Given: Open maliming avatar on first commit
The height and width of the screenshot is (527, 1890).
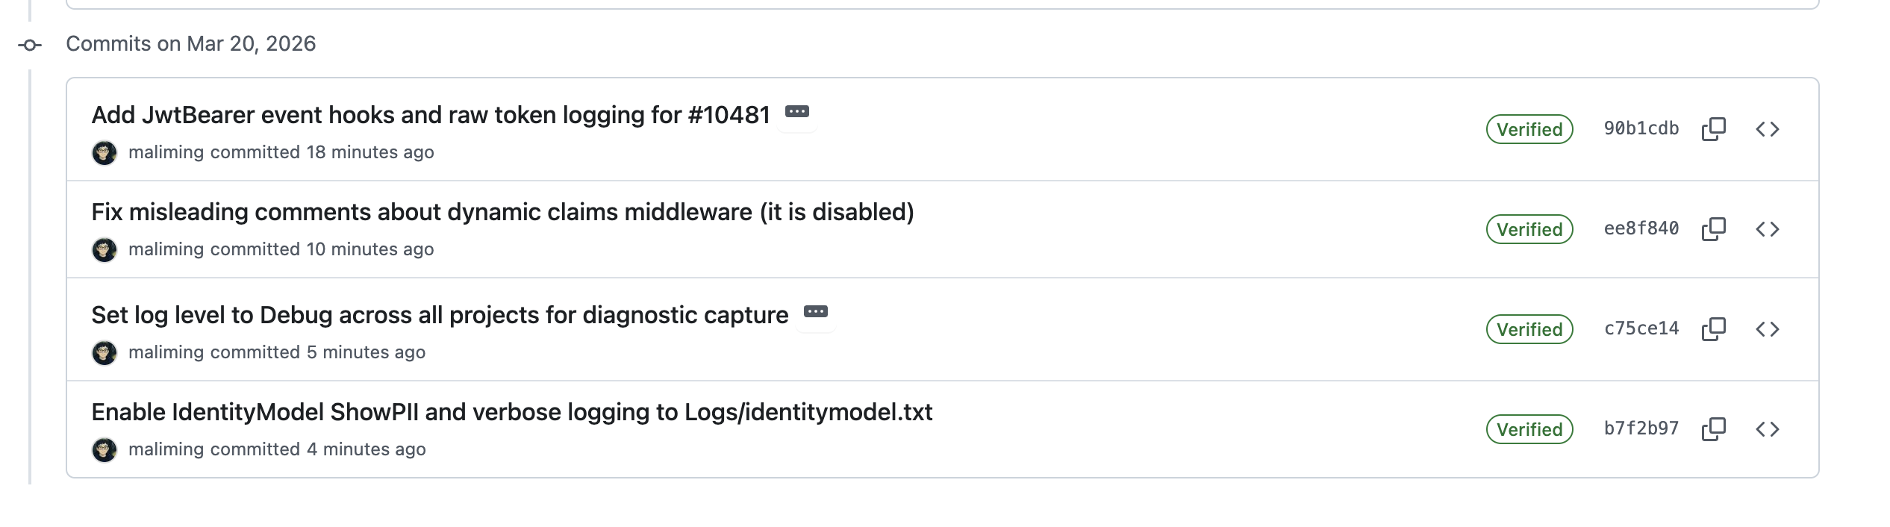Looking at the screenshot, I should [x=105, y=153].
